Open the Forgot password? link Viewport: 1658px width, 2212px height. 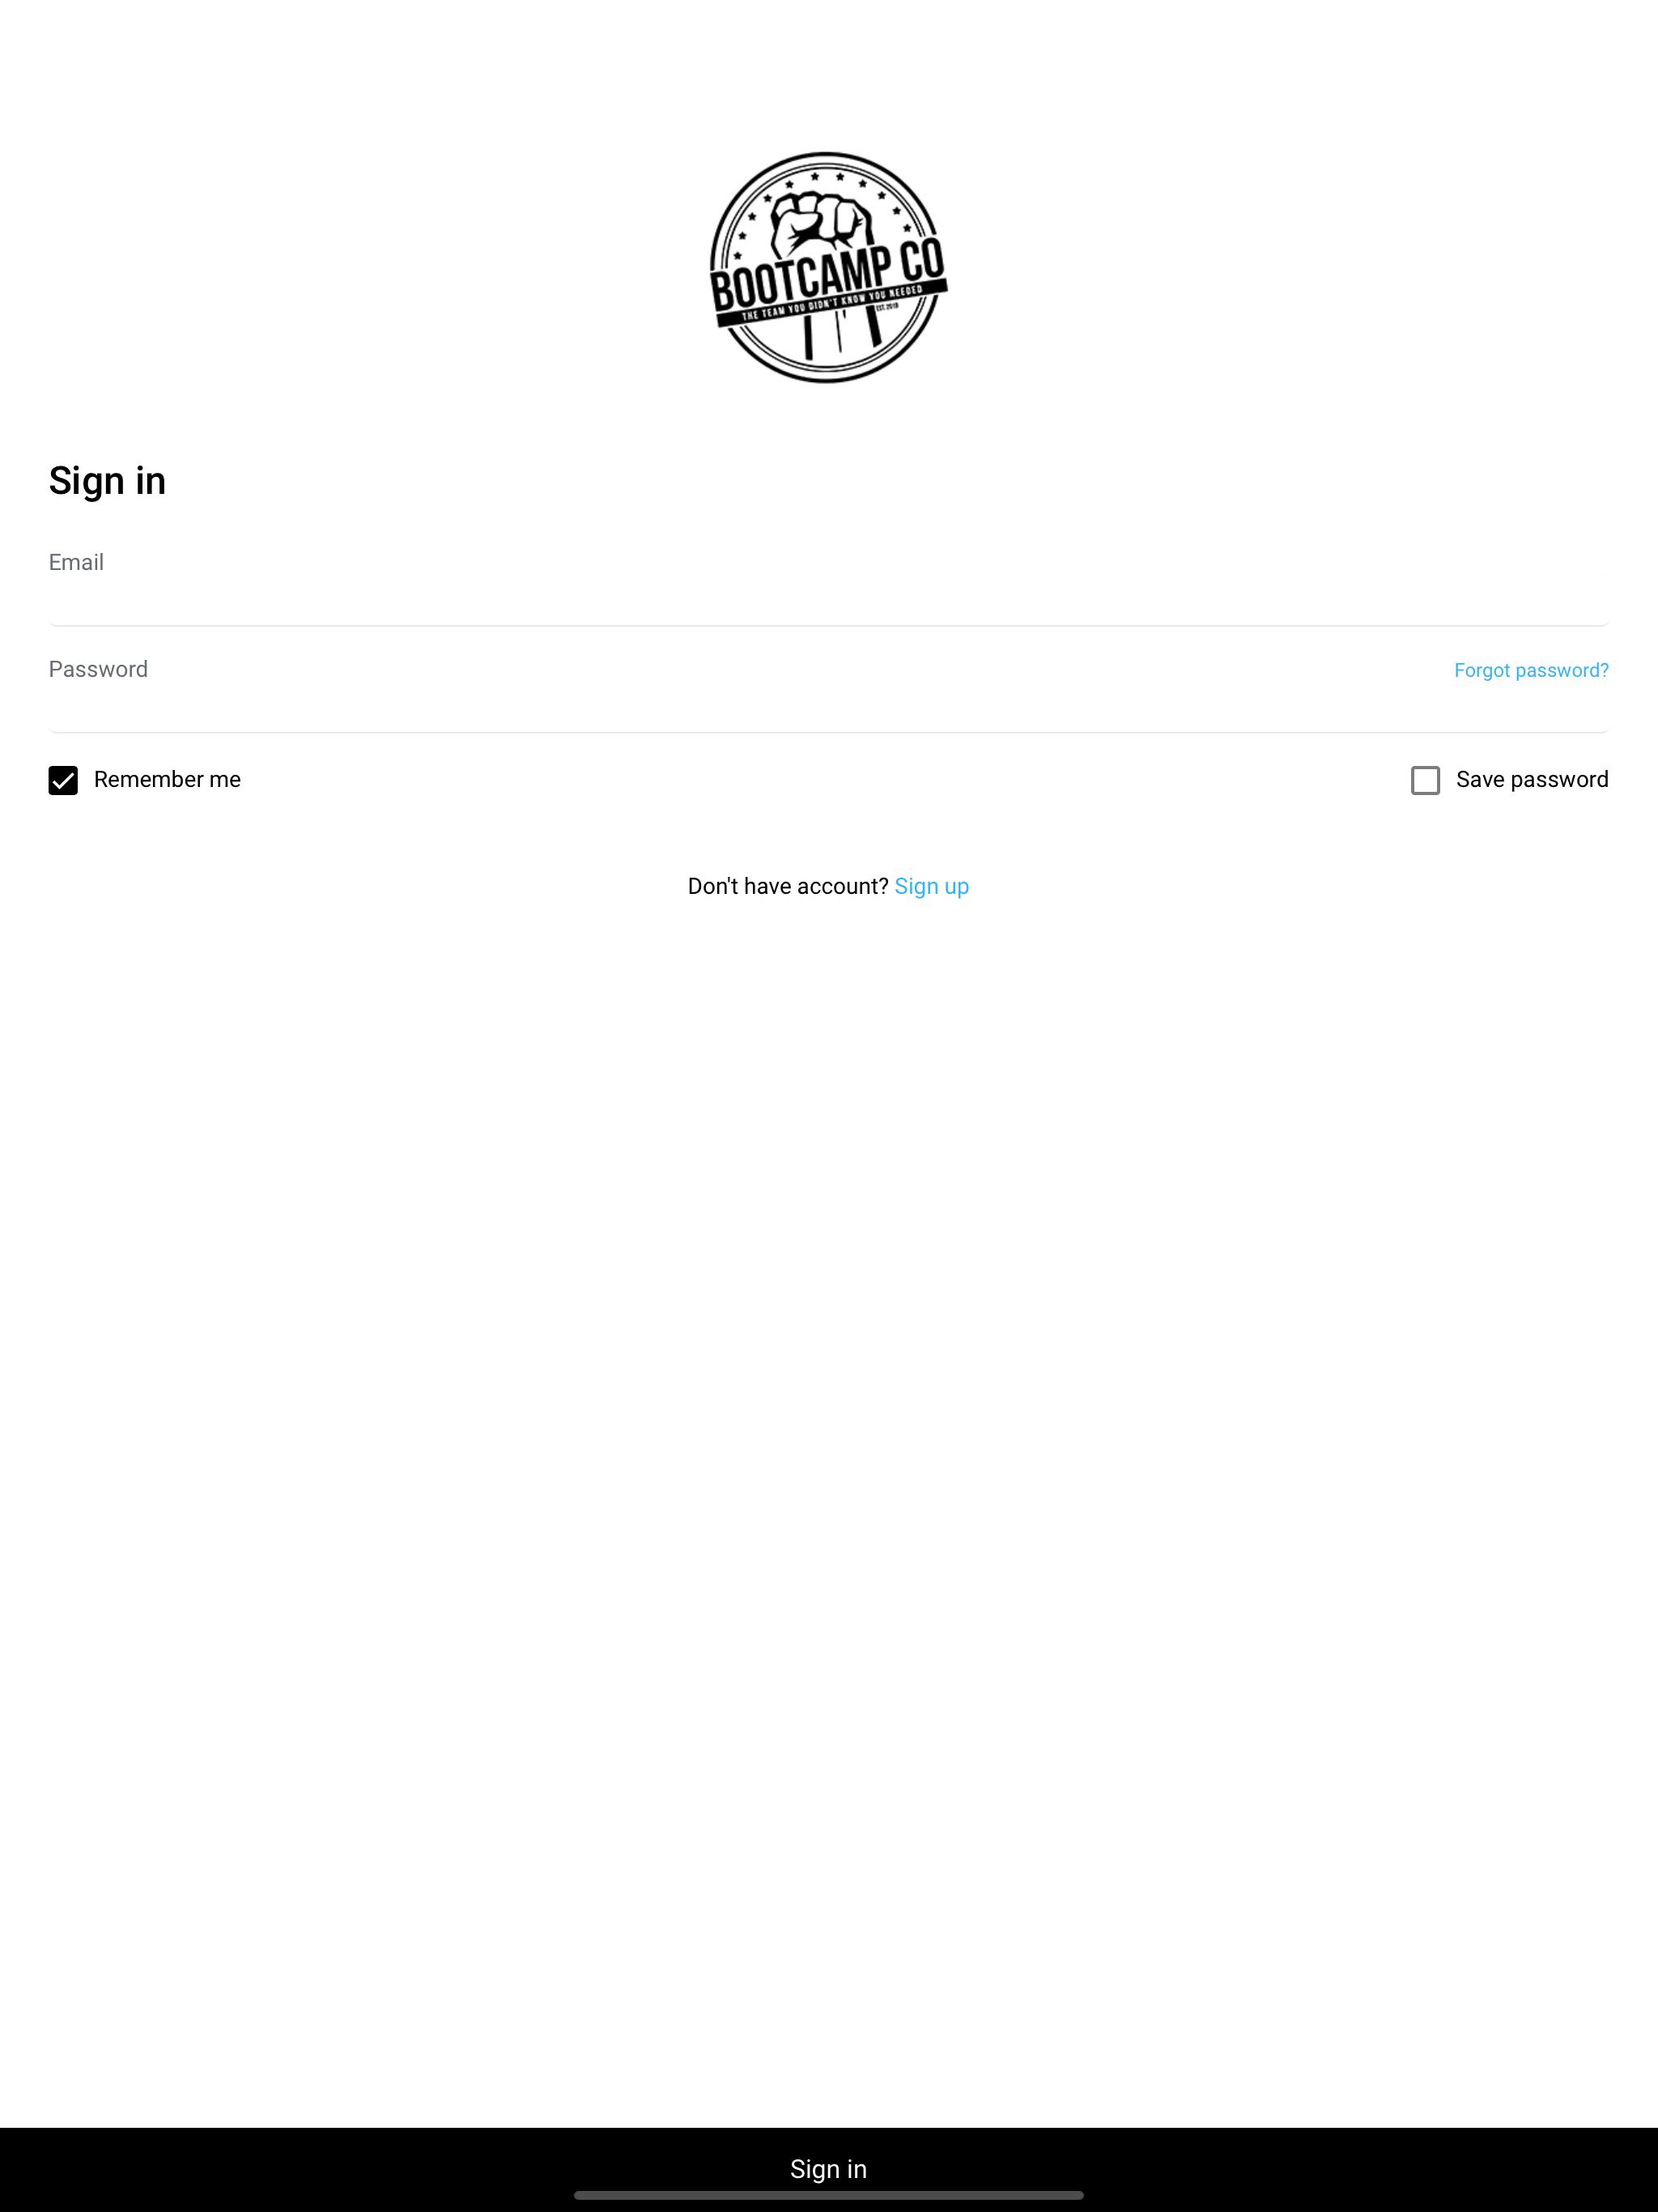click(x=1531, y=670)
